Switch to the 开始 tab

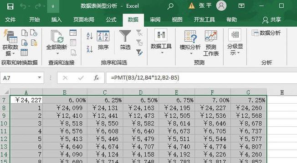coord(35,19)
